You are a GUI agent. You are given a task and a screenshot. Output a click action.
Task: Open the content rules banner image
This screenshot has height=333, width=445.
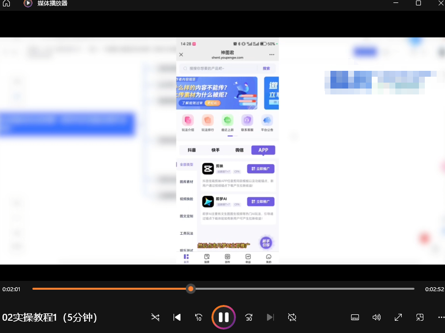[217, 93]
